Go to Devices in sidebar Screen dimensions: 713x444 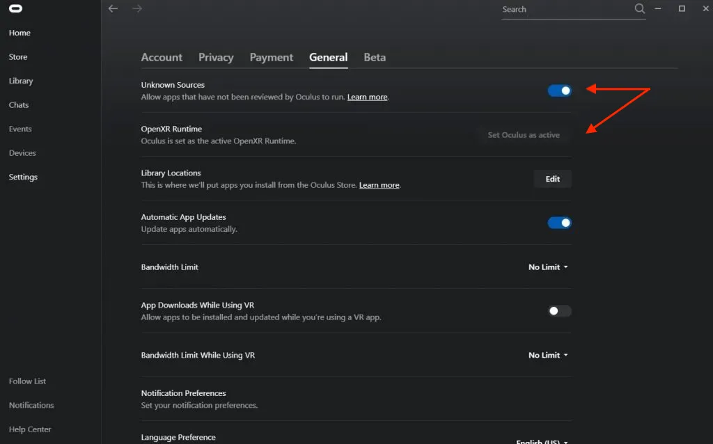click(x=22, y=153)
